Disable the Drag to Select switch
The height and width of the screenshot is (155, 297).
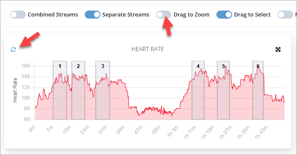pos(224,15)
